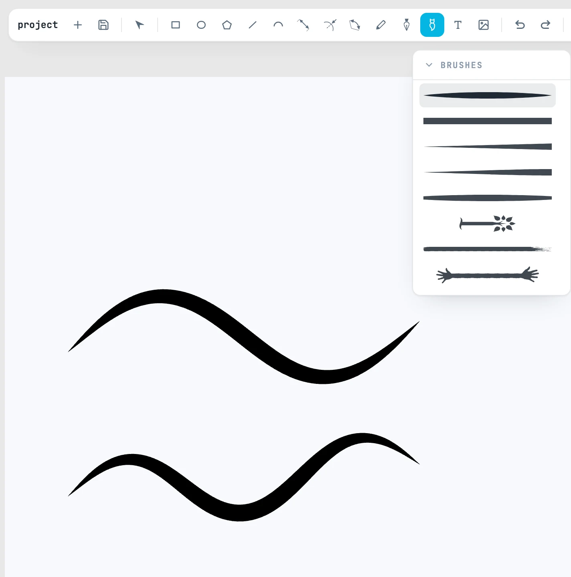Image resolution: width=571 pixels, height=577 pixels.
Task: Pick the Polygon shape tool
Action: tap(227, 25)
